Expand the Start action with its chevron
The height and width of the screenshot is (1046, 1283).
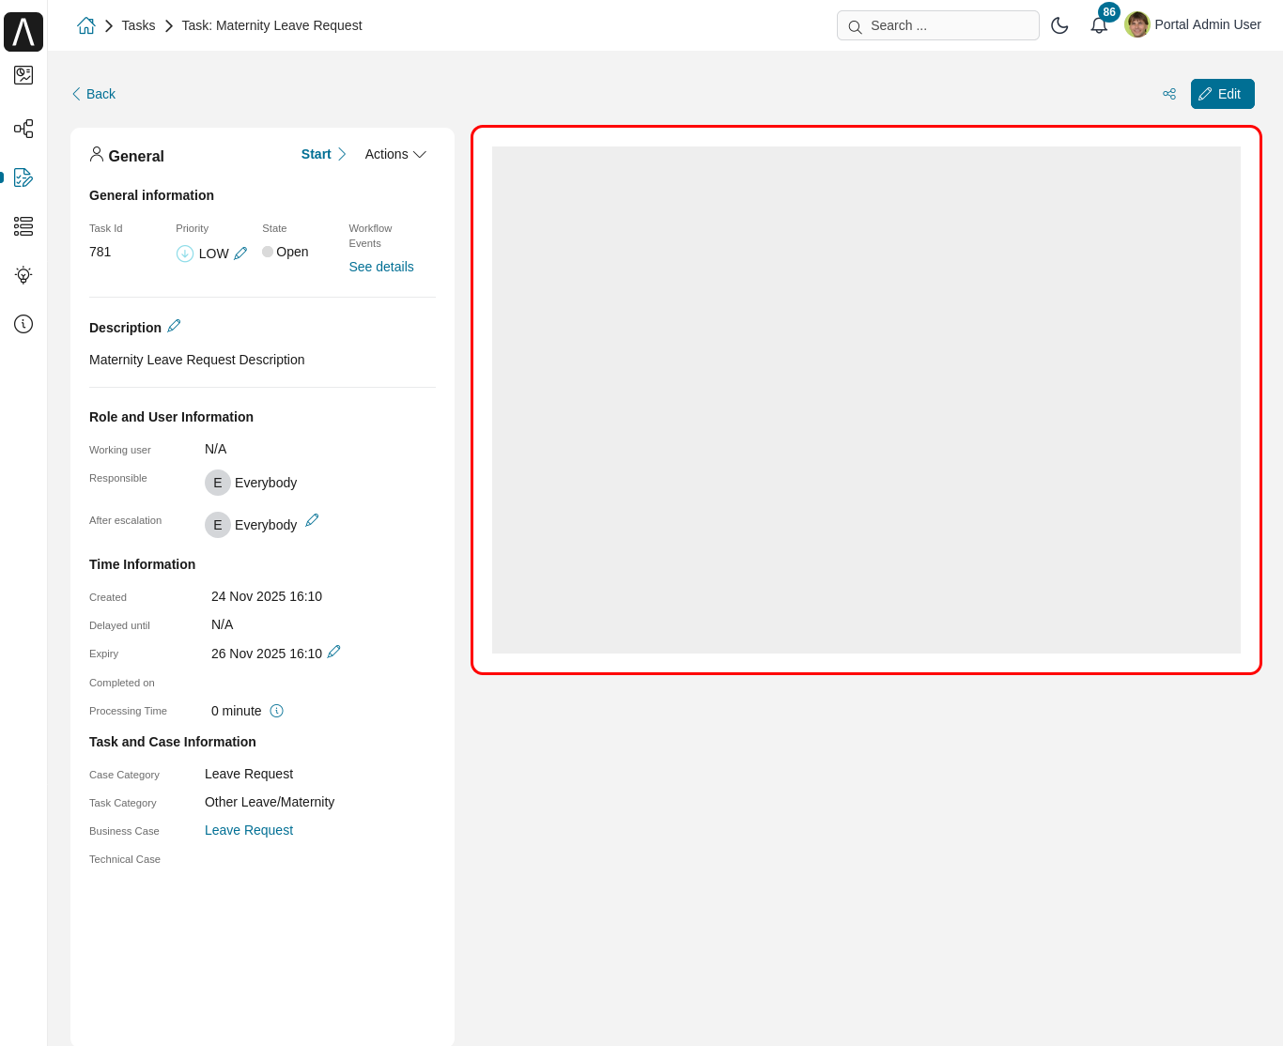tap(342, 154)
